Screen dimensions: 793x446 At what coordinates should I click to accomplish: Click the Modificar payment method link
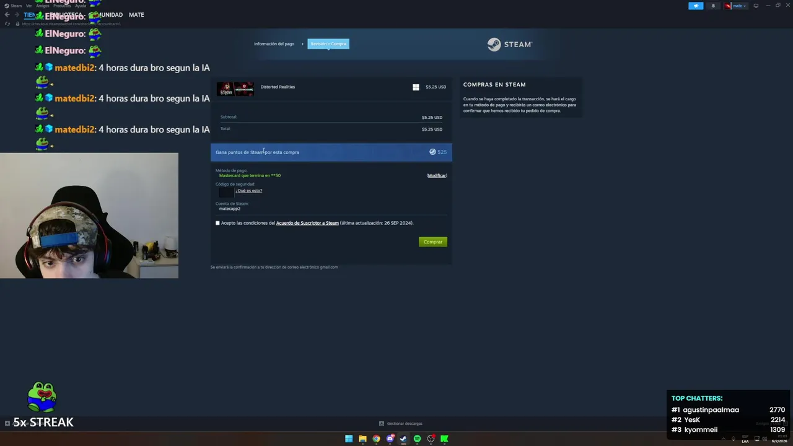click(x=437, y=175)
